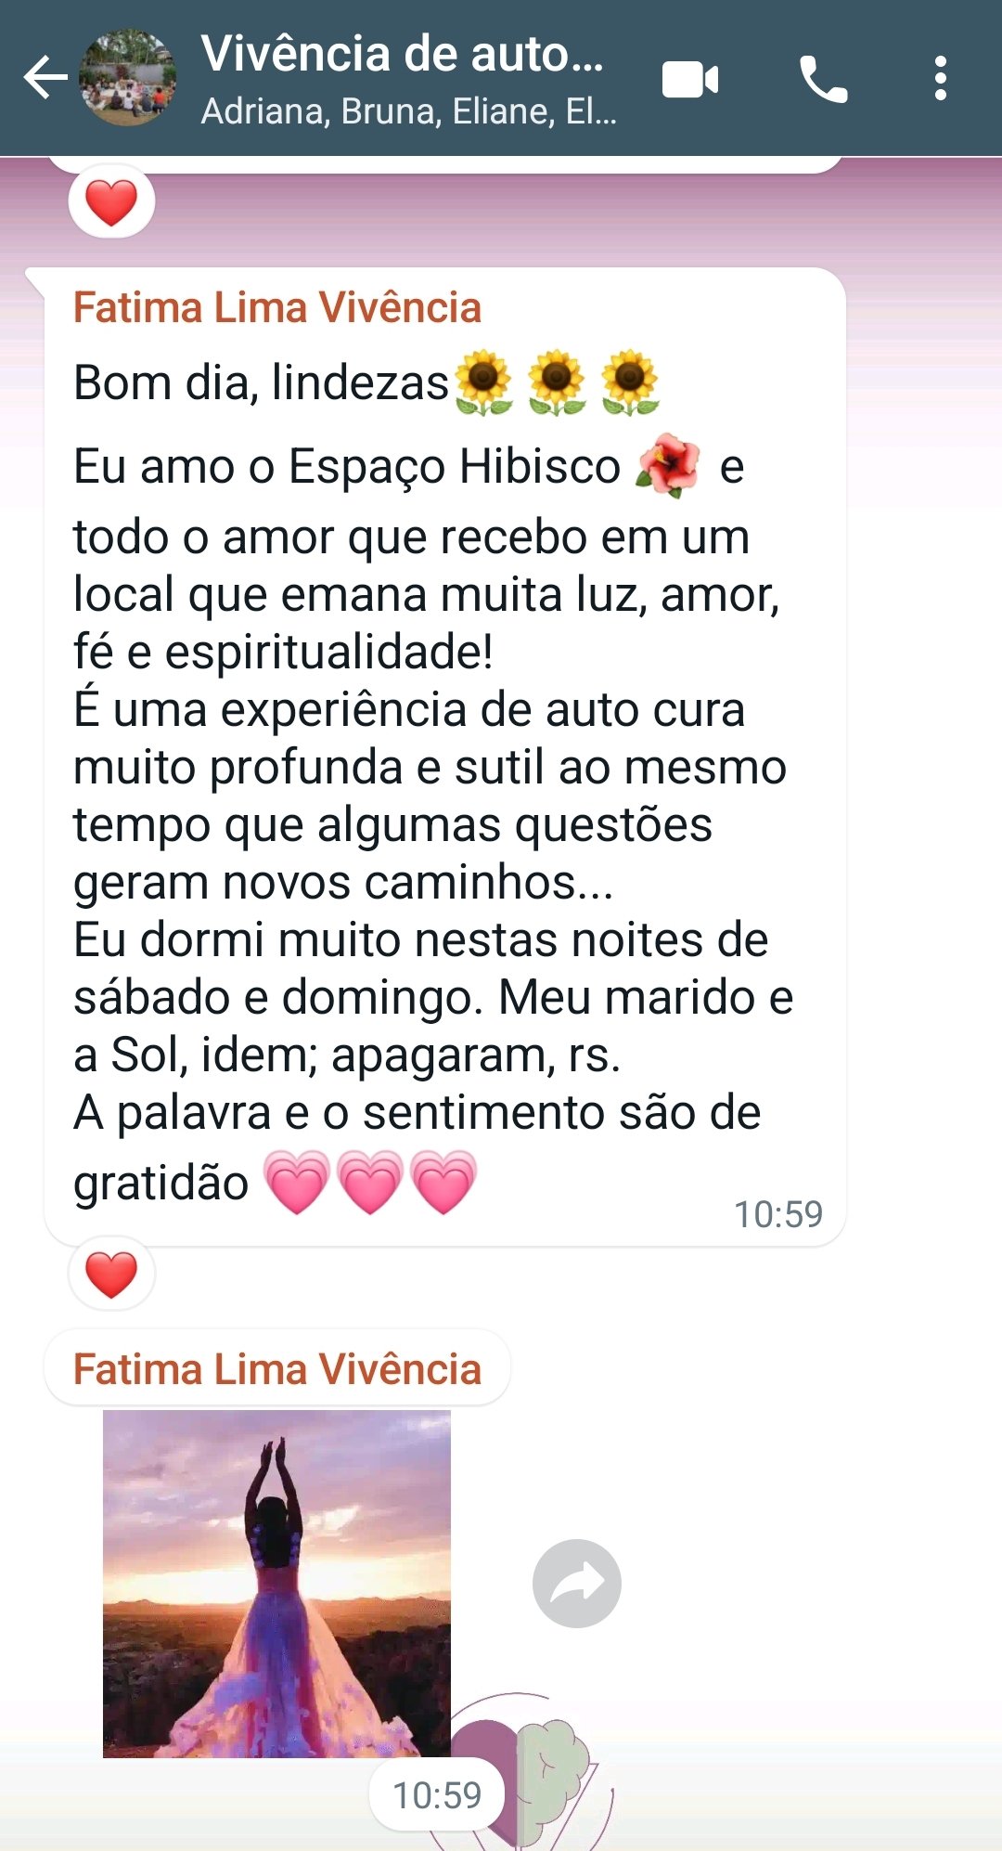Screen dimensions: 1002x1851
Task: Start a group voice call
Action: (x=823, y=79)
